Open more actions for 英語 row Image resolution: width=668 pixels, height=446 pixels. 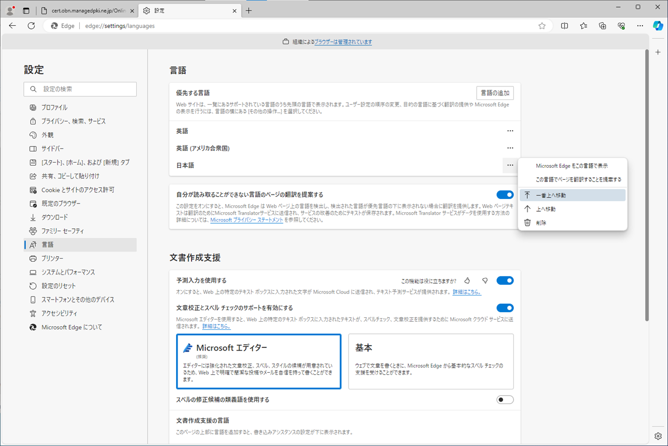(x=510, y=131)
